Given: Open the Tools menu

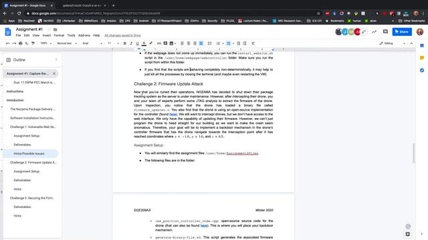Looking at the screenshot, I should [x=72, y=35].
